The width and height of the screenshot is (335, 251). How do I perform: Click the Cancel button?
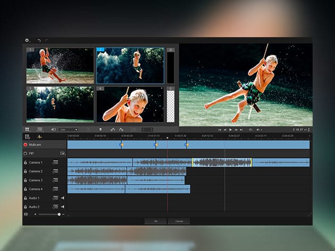click(179, 221)
